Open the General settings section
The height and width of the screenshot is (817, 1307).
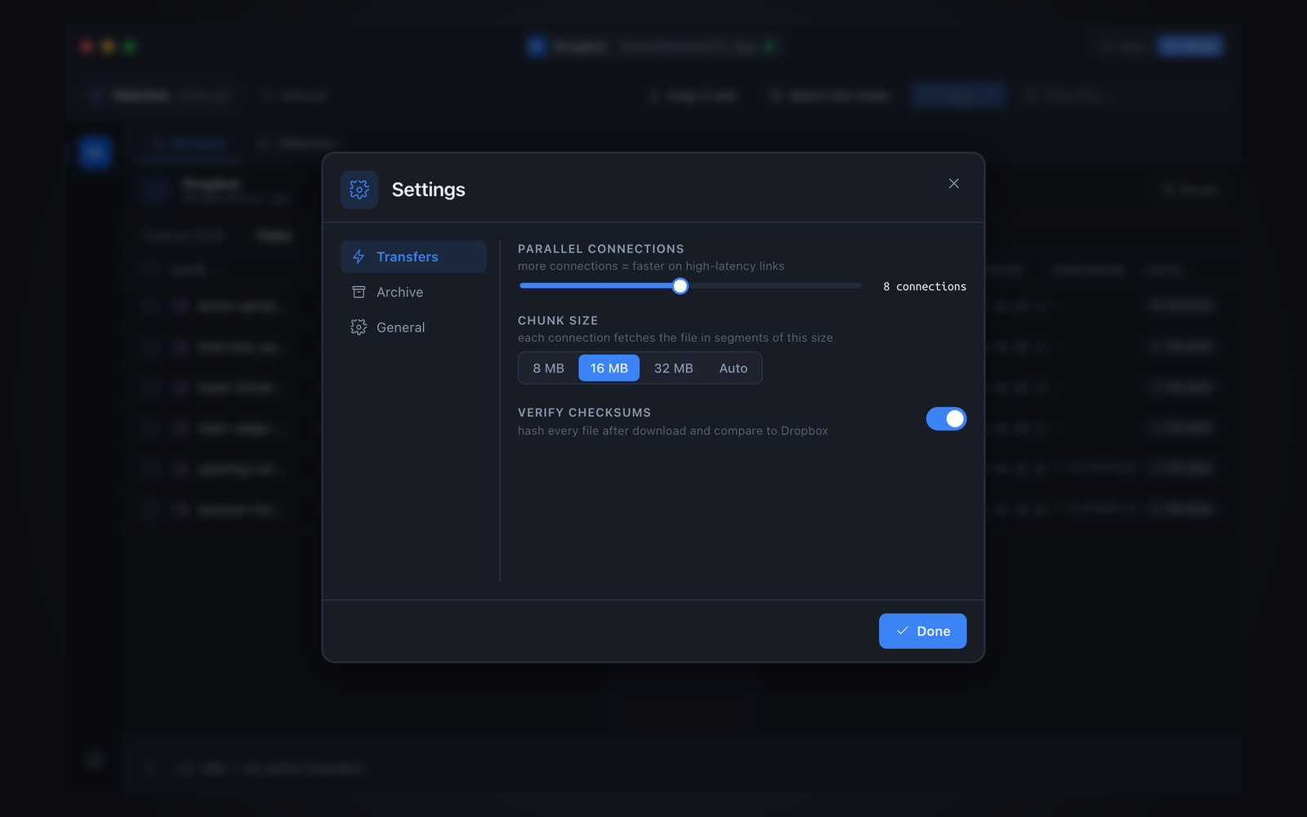click(413, 327)
